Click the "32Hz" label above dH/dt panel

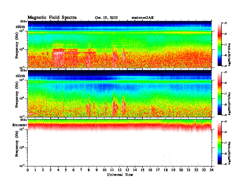[23, 21]
